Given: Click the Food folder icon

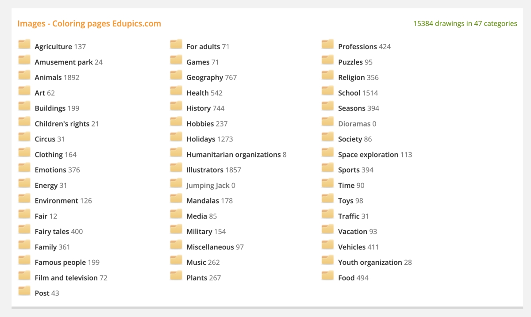Looking at the screenshot, I should (x=328, y=276).
